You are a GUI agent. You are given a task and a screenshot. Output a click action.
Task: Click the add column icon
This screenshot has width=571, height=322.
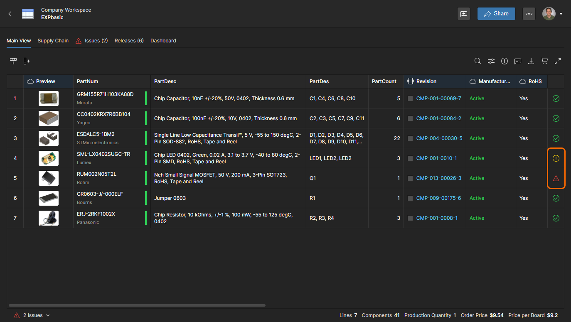coord(27,61)
